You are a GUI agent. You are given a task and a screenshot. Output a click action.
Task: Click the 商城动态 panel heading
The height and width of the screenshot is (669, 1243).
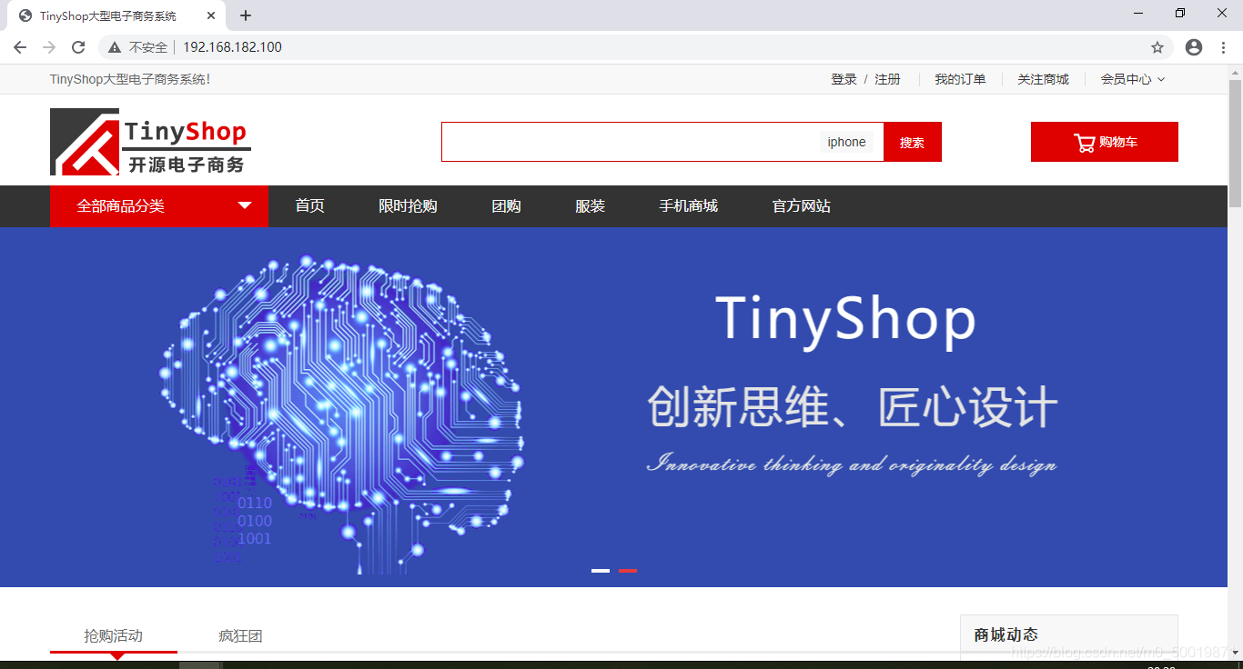[1006, 634]
